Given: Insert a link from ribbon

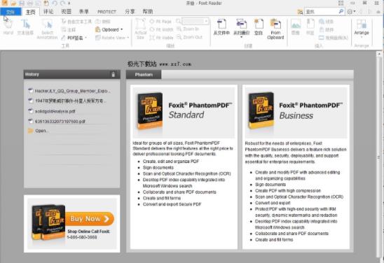Looking at the screenshot, I should 326,22.
